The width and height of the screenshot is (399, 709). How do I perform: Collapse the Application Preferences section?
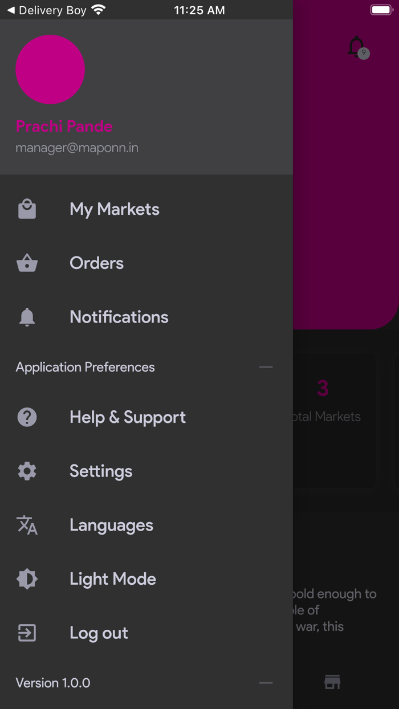pos(266,367)
